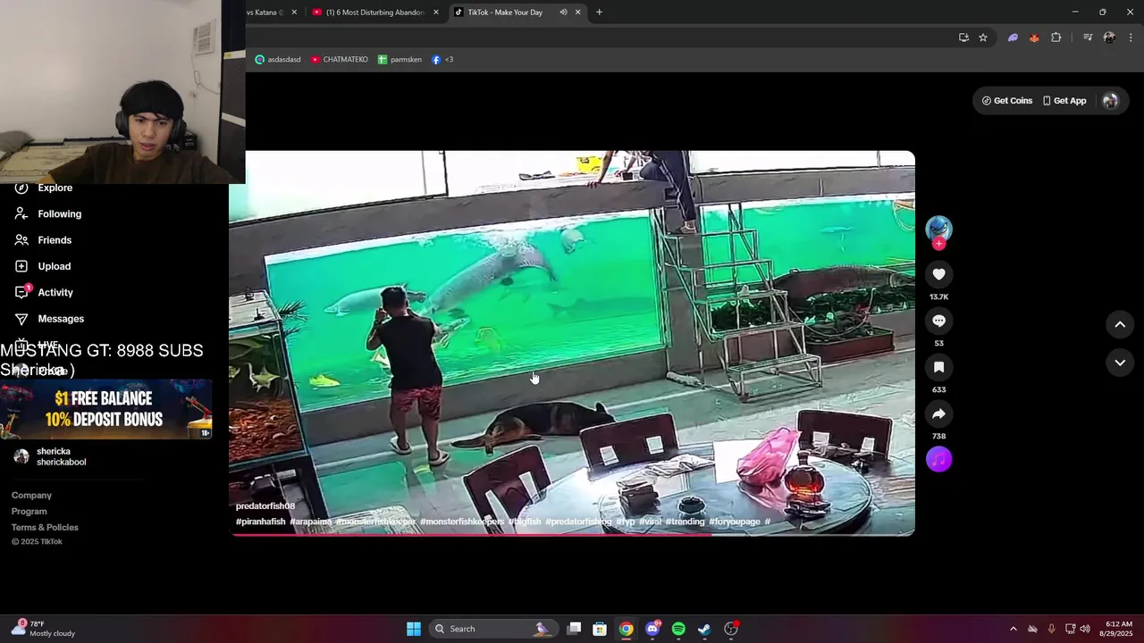
Task: Open Chrome from the taskbar
Action: (627, 629)
